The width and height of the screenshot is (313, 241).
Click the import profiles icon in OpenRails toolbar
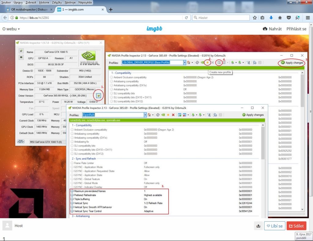click(x=200, y=115)
